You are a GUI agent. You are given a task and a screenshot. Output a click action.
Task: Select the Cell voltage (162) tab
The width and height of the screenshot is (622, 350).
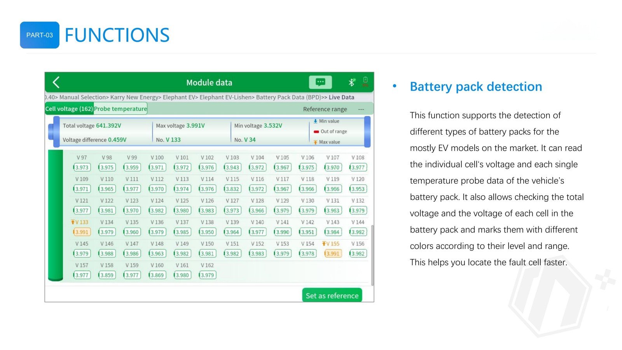click(69, 109)
